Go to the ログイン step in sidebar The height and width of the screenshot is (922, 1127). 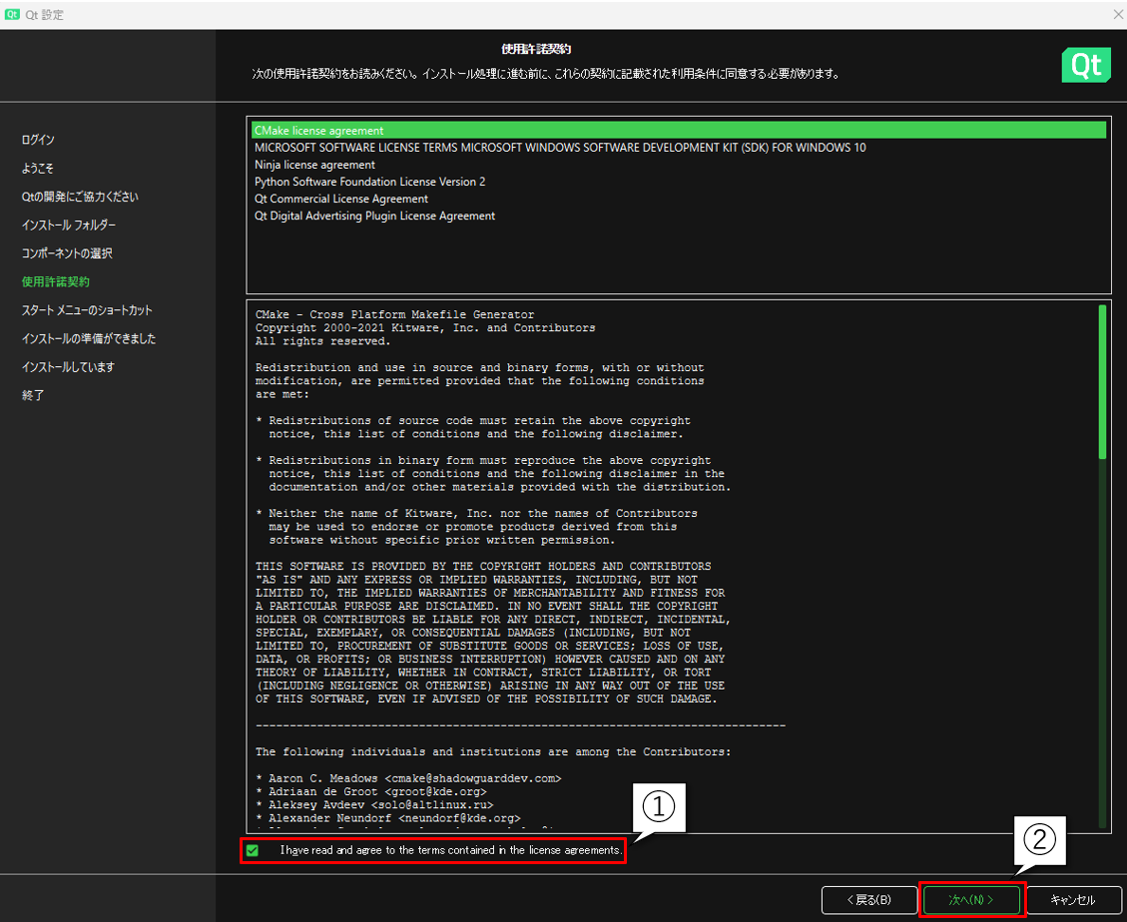point(38,140)
